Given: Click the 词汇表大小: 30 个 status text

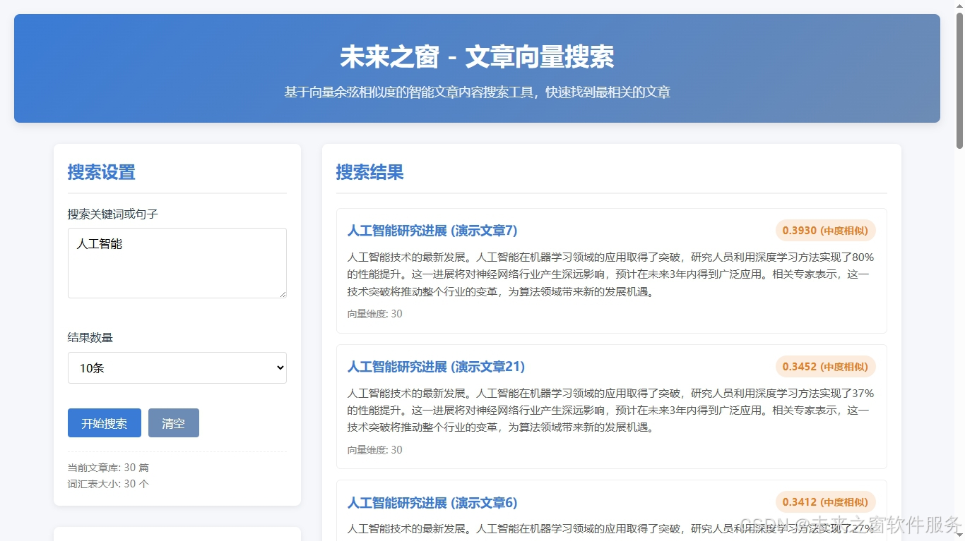Looking at the screenshot, I should [x=108, y=484].
